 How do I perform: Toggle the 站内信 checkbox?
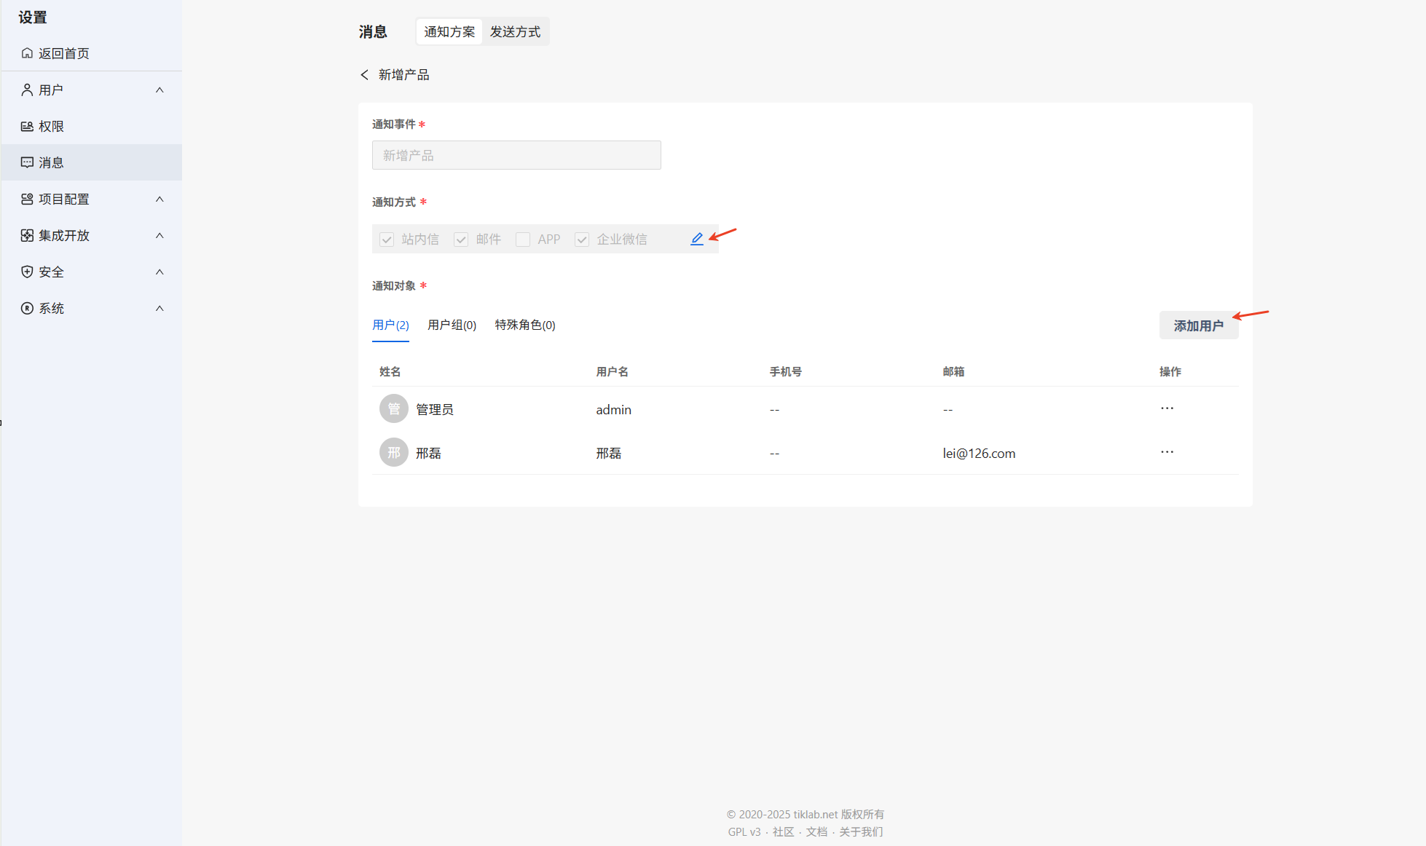pyautogui.click(x=387, y=240)
